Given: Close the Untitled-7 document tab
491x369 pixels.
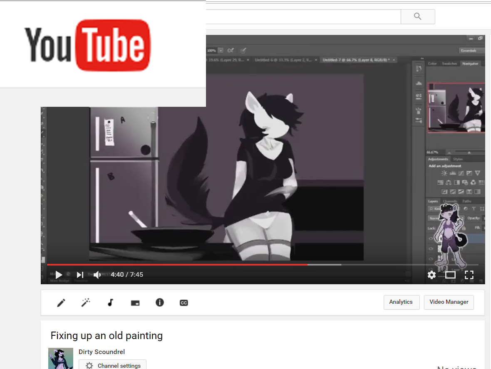Looking at the screenshot, I should tap(394, 60).
